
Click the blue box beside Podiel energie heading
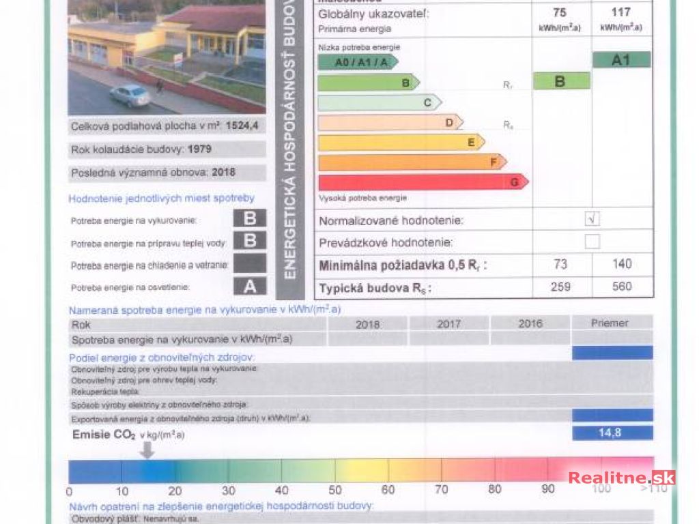pyautogui.click(x=612, y=353)
